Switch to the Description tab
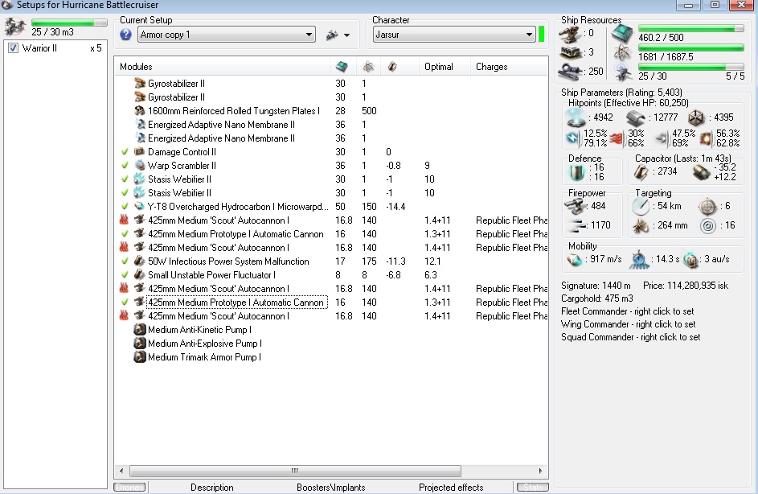Viewport: 758px width, 494px height. click(x=211, y=487)
